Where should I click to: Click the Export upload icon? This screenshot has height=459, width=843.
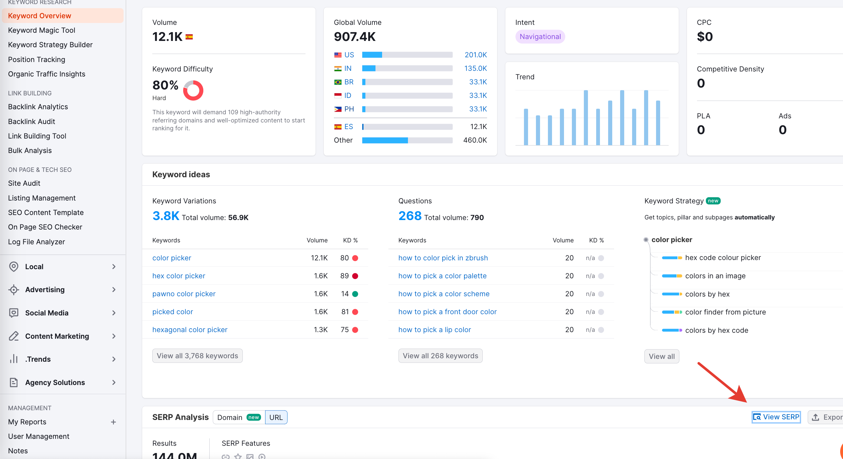816,417
